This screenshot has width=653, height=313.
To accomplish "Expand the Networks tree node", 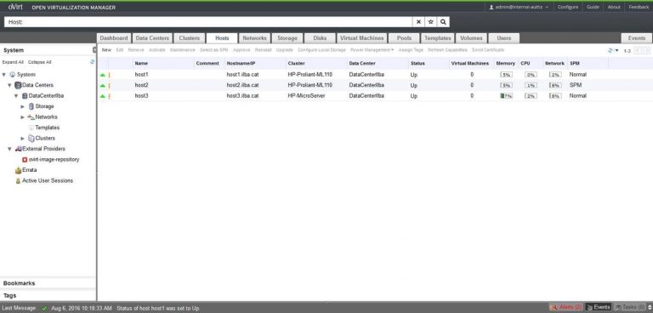I will click(23, 117).
